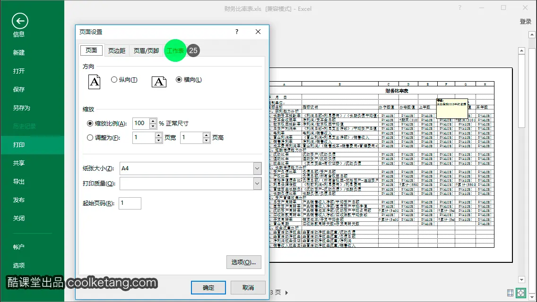
Task: Click 关闭 close in sidebar
Action: (x=19, y=218)
